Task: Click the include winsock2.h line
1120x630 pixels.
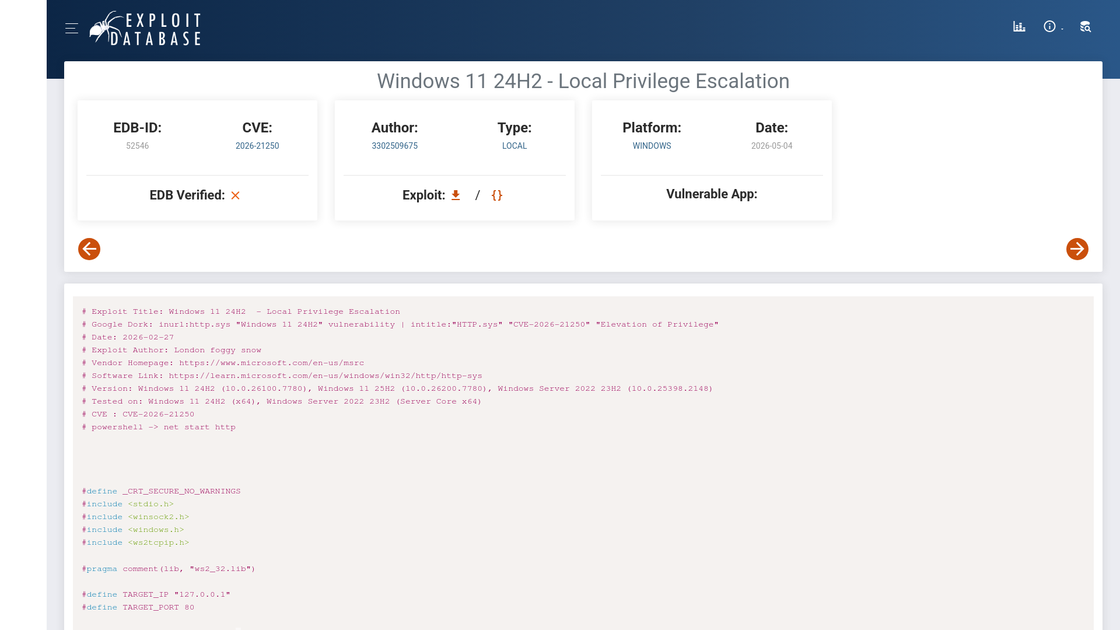Action: click(135, 517)
